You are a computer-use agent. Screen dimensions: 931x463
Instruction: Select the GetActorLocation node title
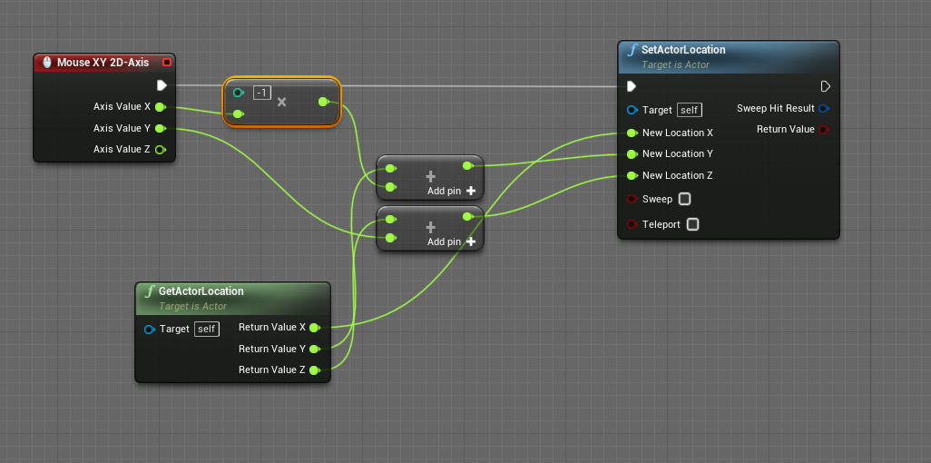point(201,291)
